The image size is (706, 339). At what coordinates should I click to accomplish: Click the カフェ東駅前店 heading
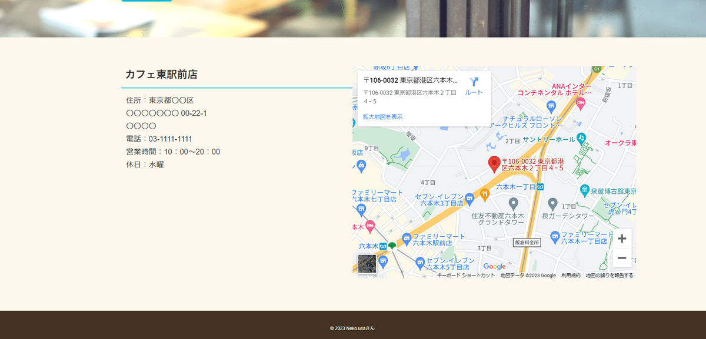[x=161, y=75]
